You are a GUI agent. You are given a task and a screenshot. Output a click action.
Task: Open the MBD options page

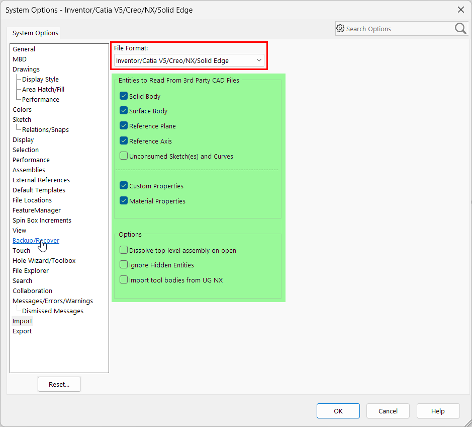[20, 59]
